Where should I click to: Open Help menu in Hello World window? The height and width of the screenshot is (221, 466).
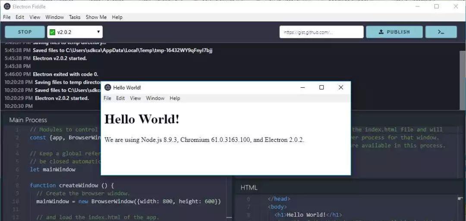click(175, 98)
